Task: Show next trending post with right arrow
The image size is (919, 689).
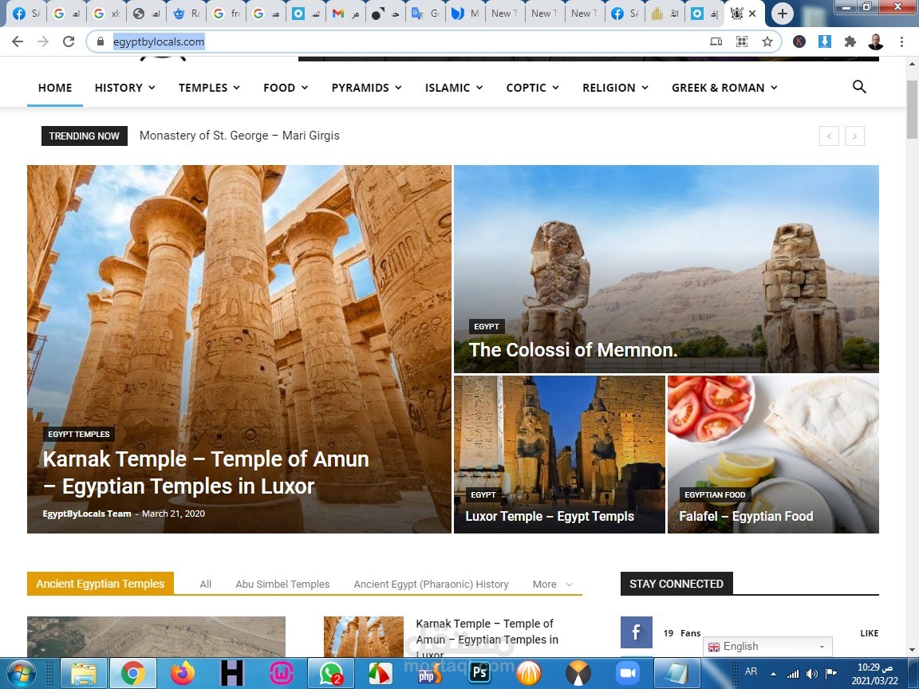Action: [x=854, y=136]
